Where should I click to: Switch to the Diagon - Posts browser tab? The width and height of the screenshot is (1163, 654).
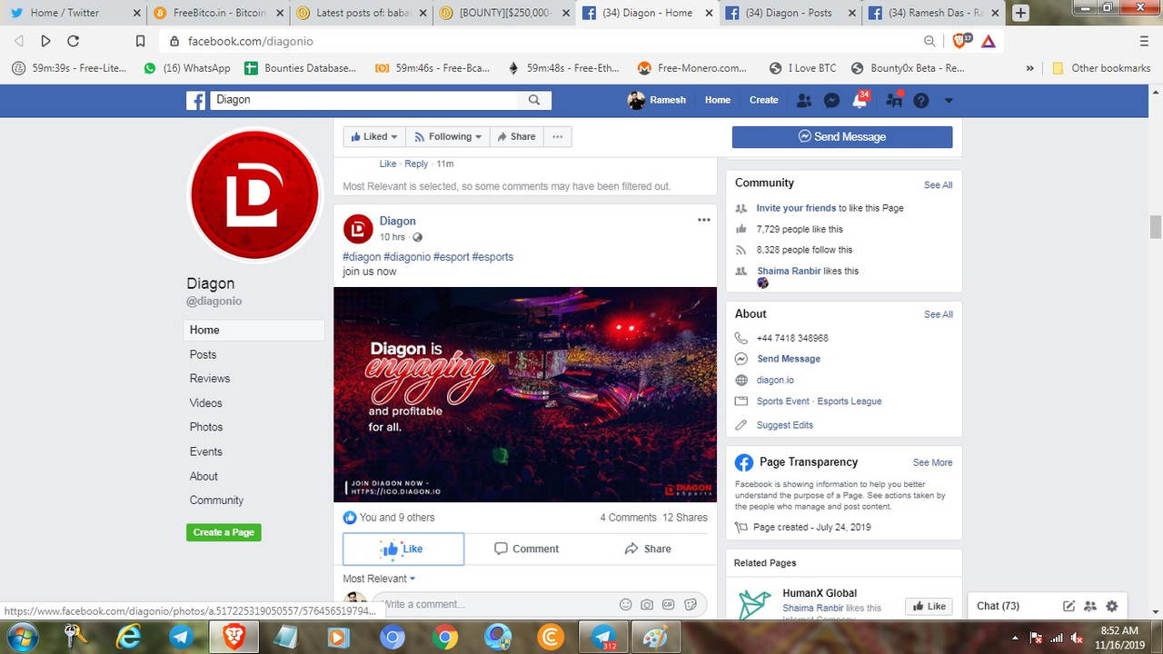click(789, 13)
